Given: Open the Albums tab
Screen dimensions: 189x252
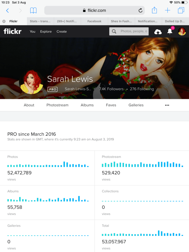Looking at the screenshot, I should (87, 105).
